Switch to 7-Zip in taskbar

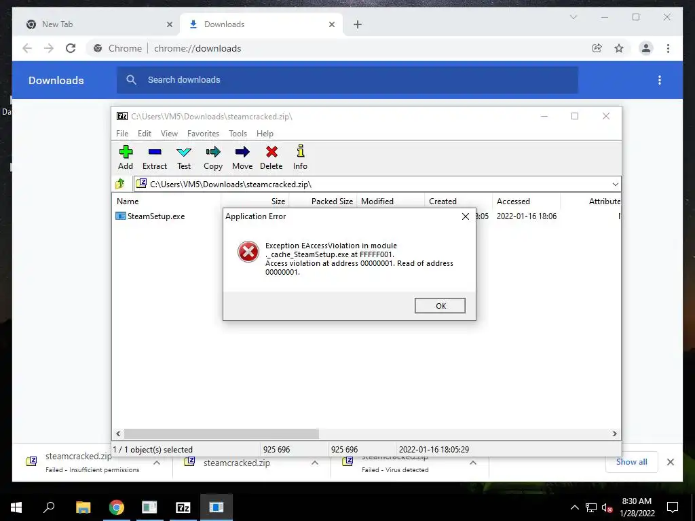tap(183, 507)
